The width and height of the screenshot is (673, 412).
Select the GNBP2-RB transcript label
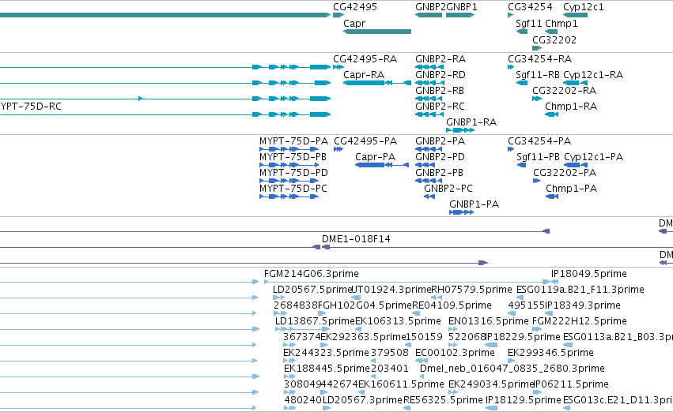point(440,91)
